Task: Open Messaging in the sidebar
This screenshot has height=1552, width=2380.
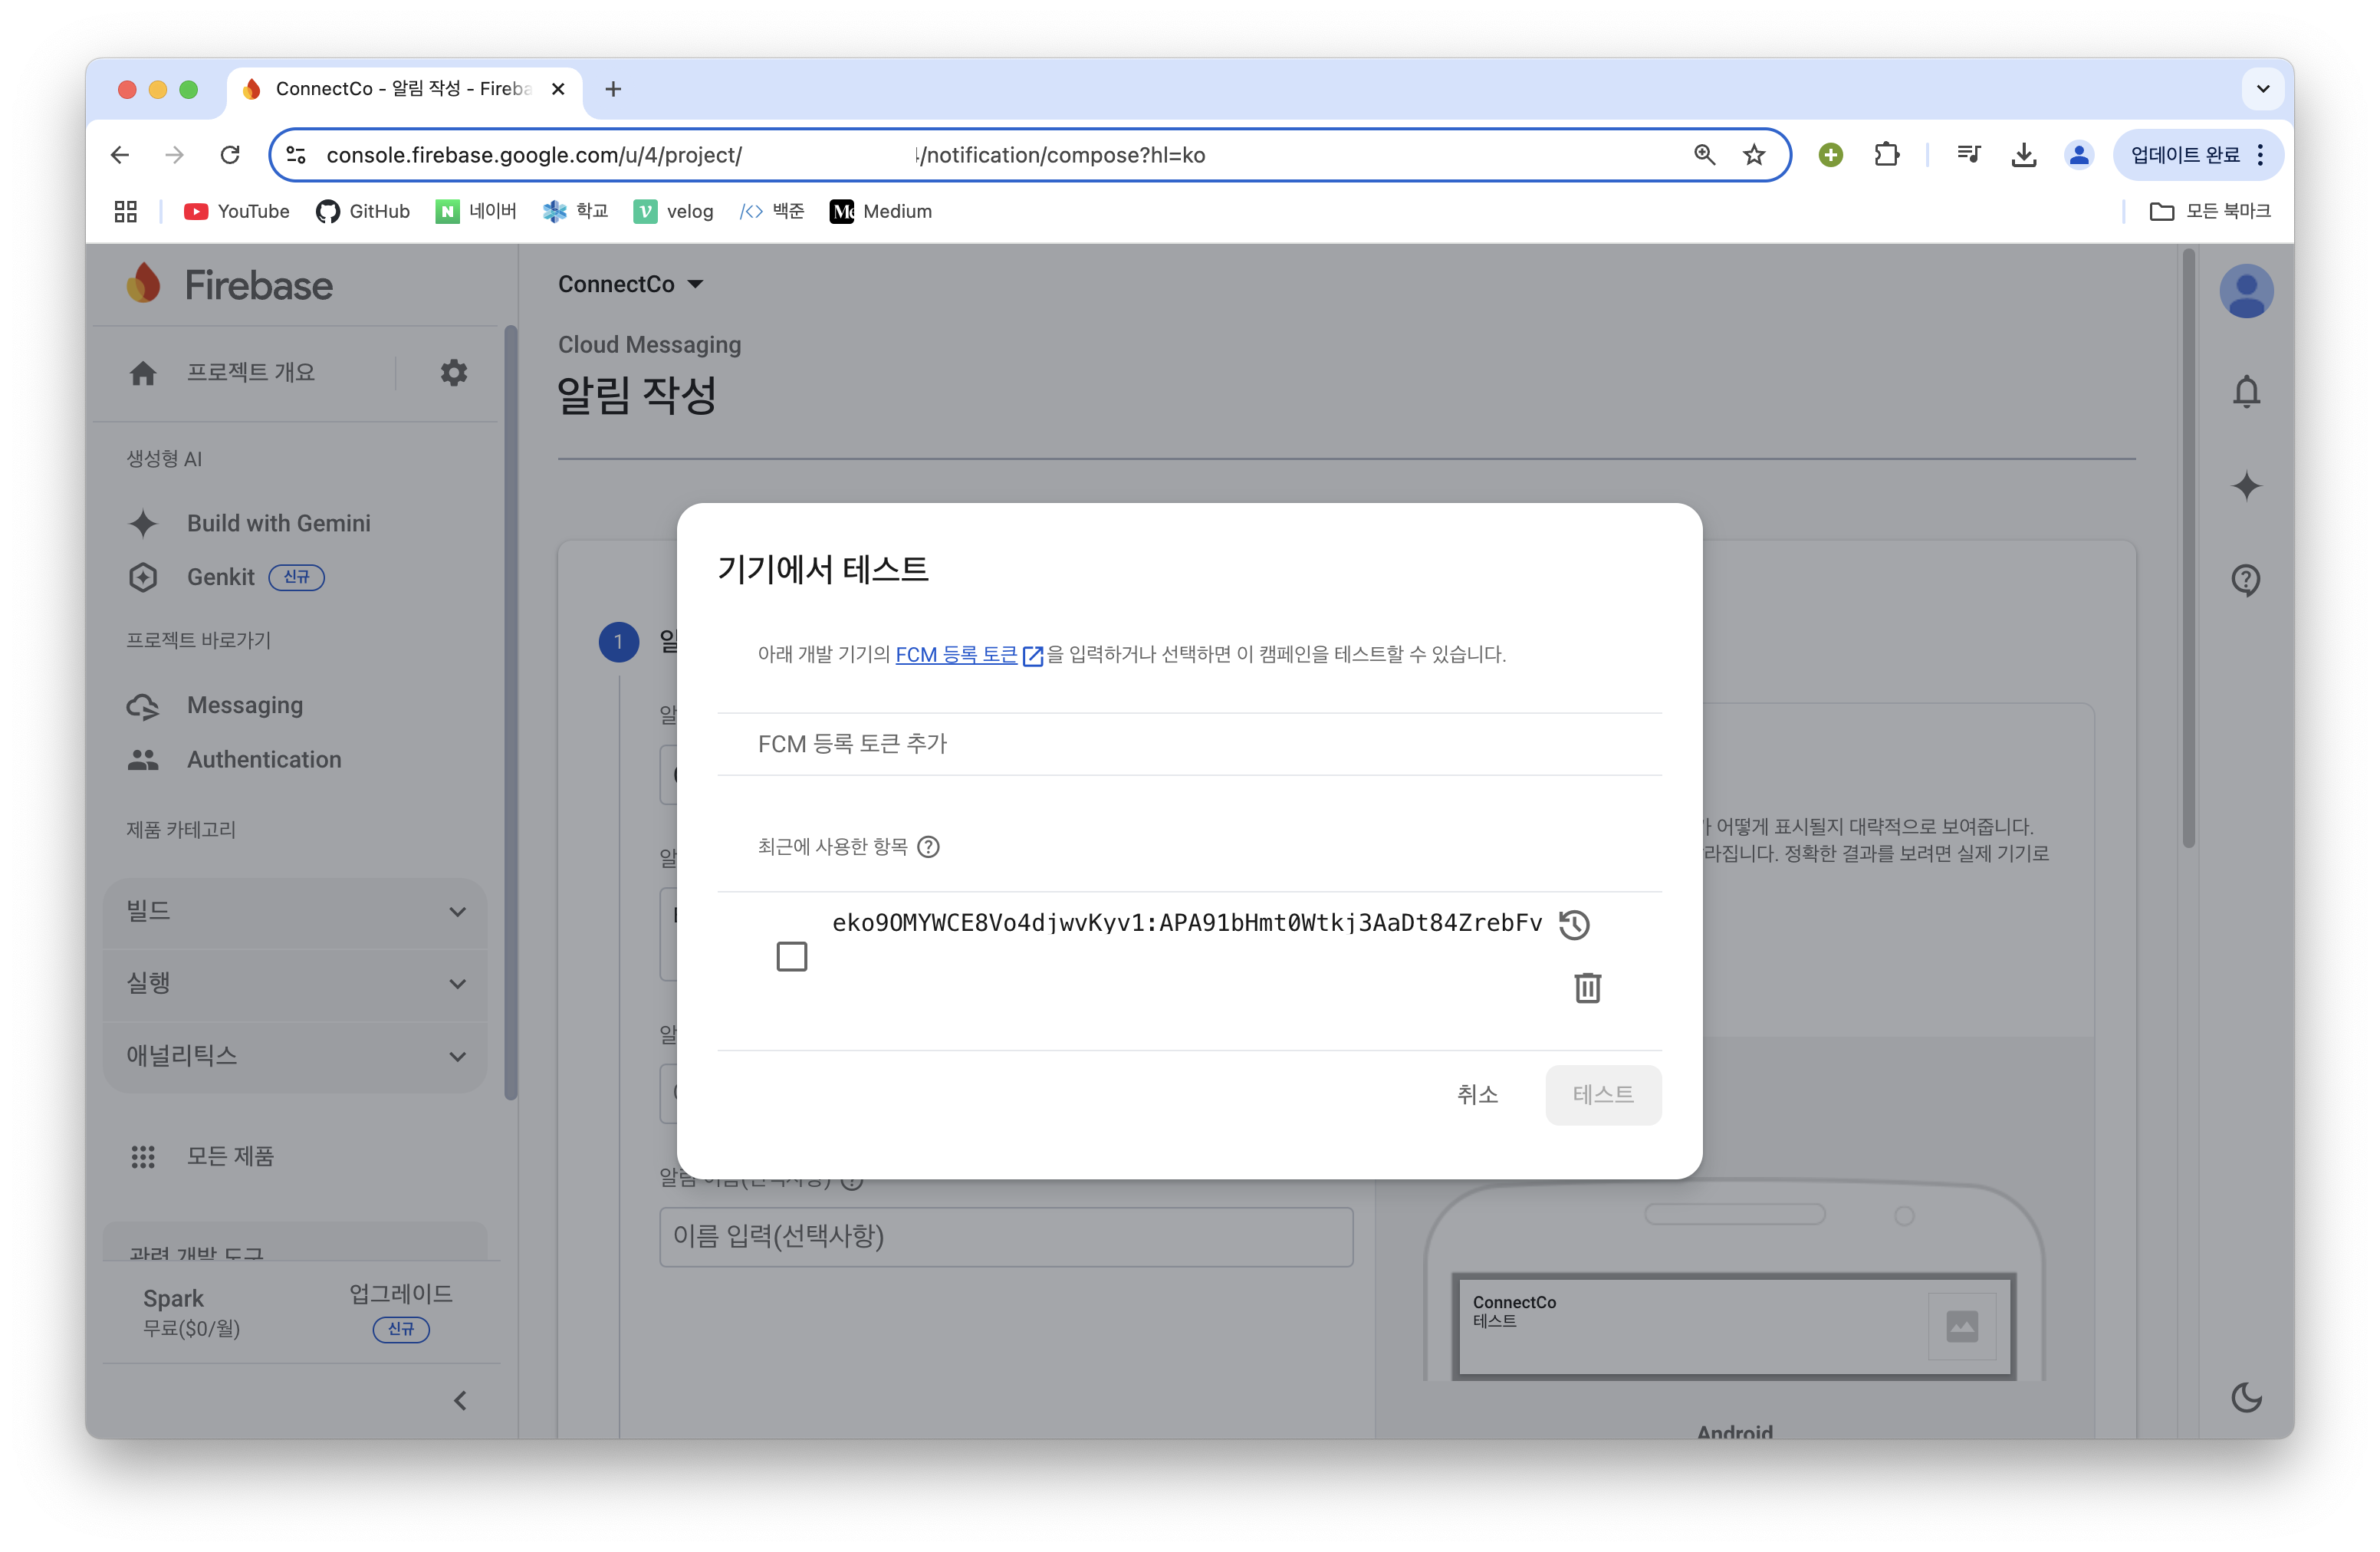Action: coord(245,705)
